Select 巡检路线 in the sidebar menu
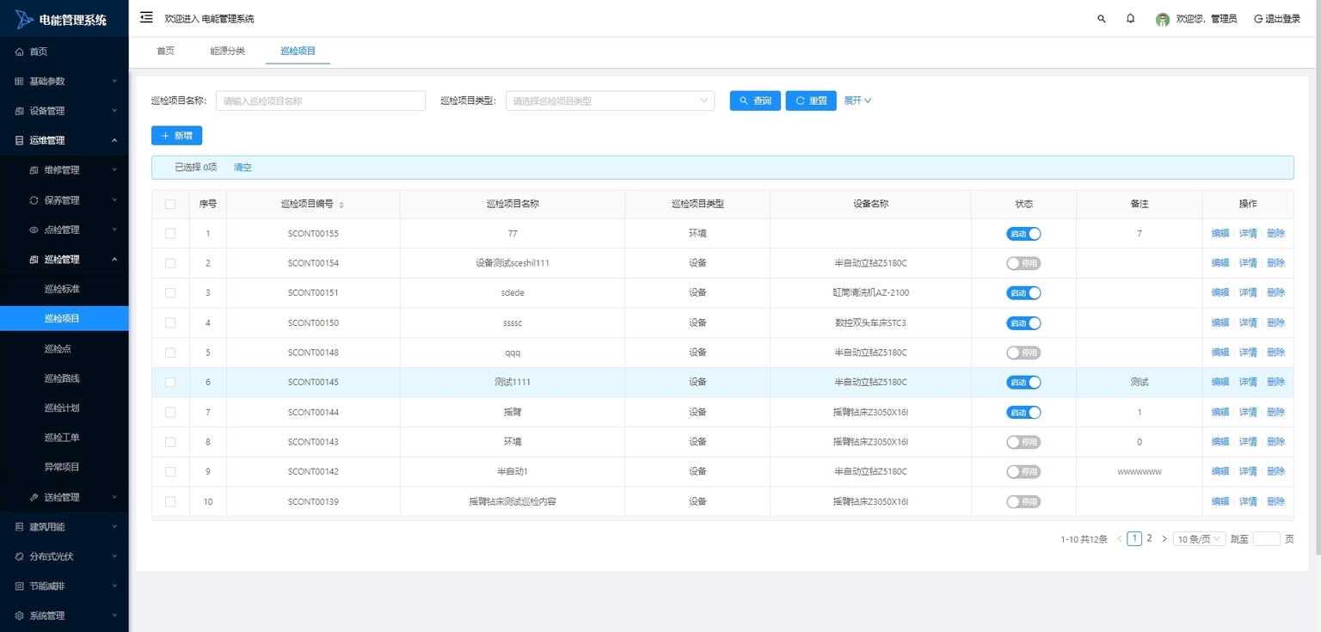The width and height of the screenshot is (1321, 632). coord(62,378)
